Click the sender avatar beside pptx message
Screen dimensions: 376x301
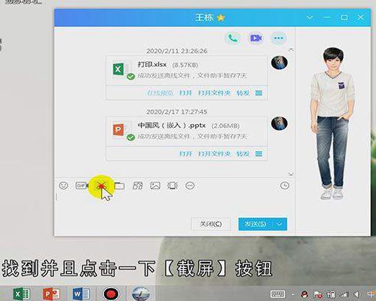pyautogui.click(x=280, y=123)
